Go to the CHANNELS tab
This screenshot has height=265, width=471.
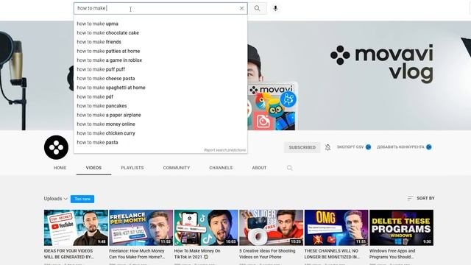(x=221, y=168)
